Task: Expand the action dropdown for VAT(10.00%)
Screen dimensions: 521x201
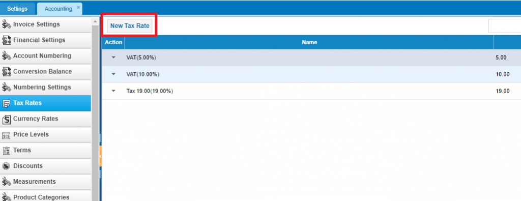Action: pos(113,74)
